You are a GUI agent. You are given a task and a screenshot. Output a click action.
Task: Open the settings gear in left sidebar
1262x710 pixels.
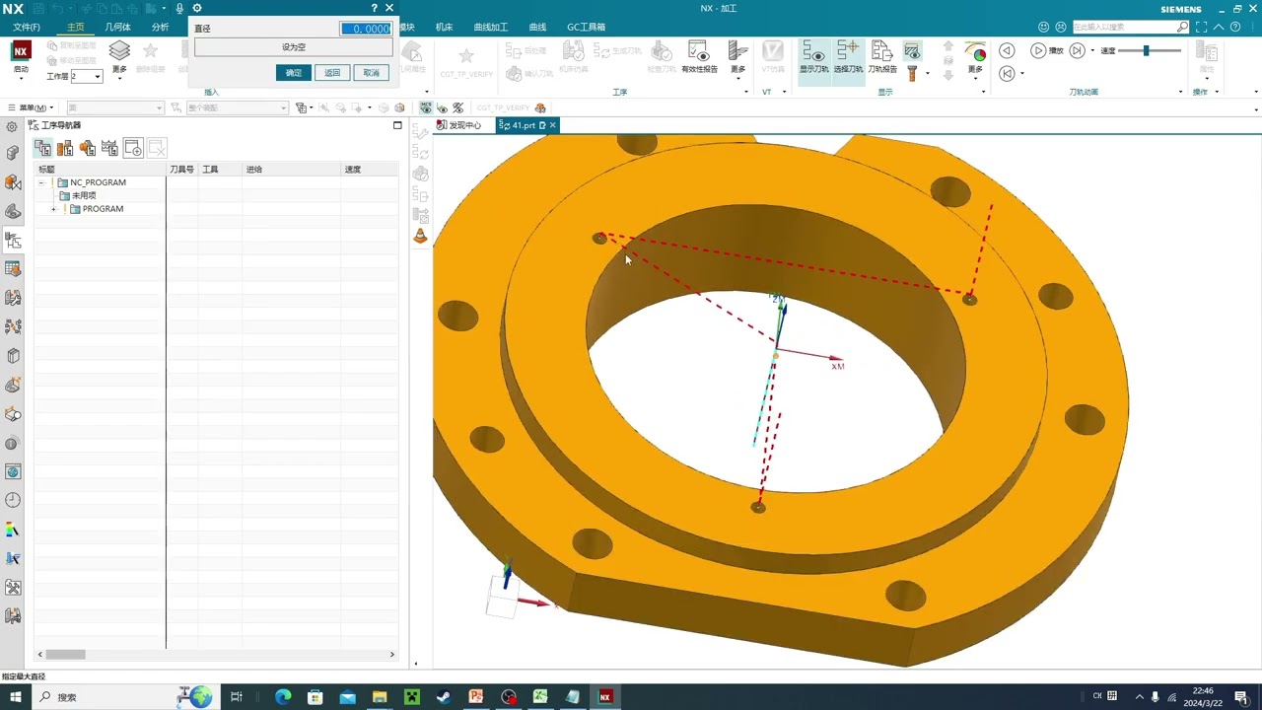point(13,126)
